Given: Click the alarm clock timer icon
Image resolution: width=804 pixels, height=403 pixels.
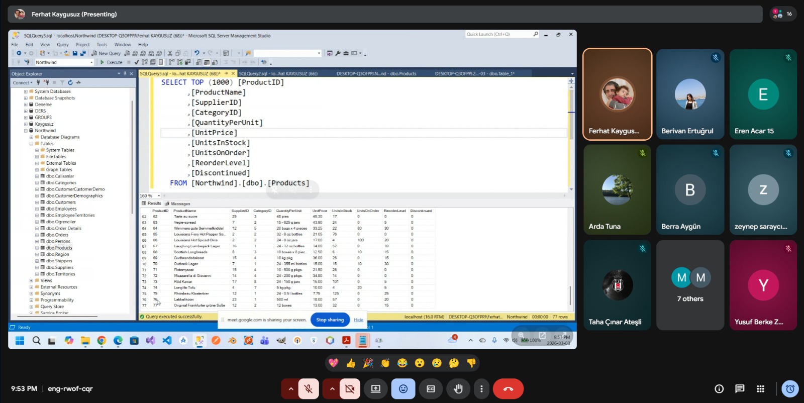Looking at the screenshot, I should tap(790, 388).
